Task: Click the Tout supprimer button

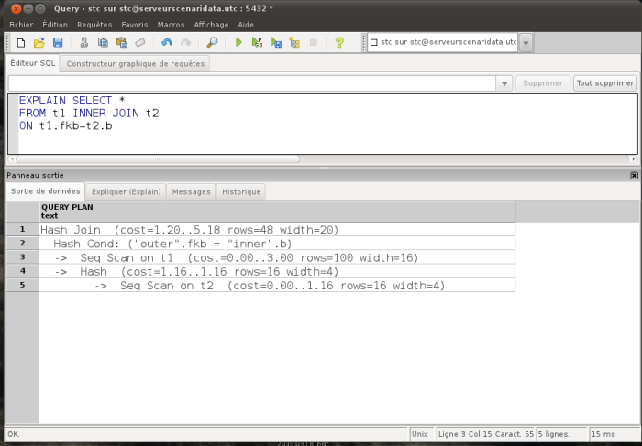Action: point(605,83)
